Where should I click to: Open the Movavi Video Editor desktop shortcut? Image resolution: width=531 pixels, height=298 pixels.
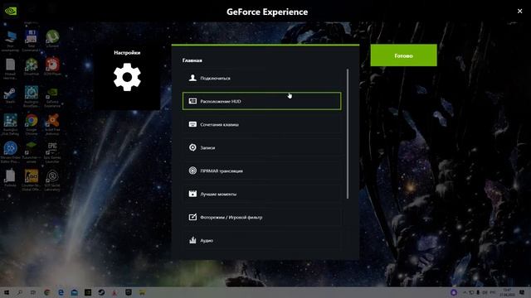10,152
